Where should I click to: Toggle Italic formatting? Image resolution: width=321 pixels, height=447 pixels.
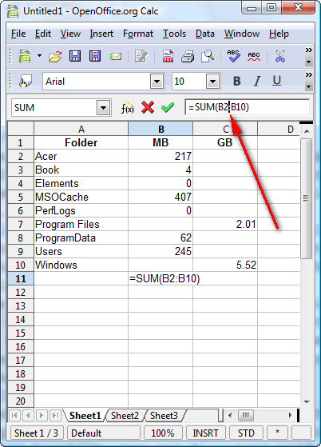click(x=257, y=82)
